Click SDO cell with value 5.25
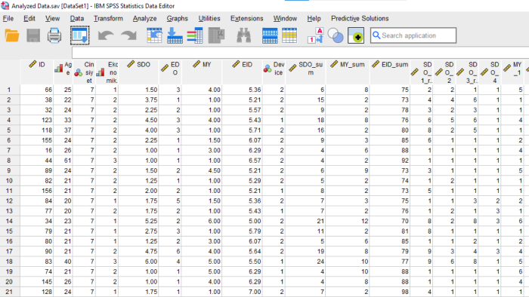Screen dimensions: 529x297 pos(138,221)
